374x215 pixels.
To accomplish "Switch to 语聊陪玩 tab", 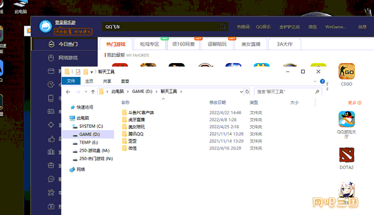I will (217, 44).
